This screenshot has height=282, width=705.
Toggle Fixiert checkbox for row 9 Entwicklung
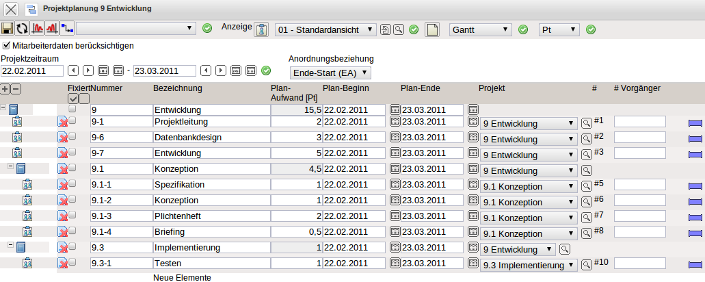(x=72, y=108)
